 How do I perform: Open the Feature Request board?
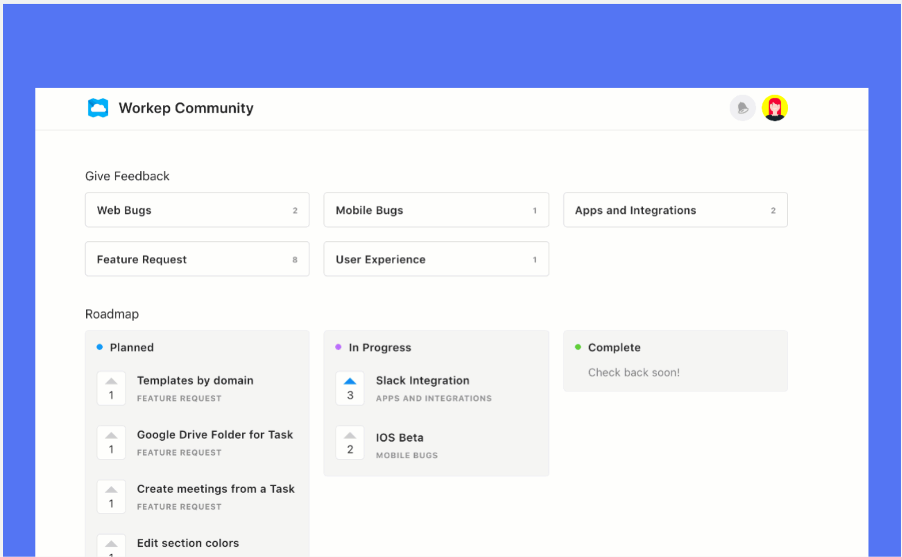pyautogui.click(x=197, y=259)
